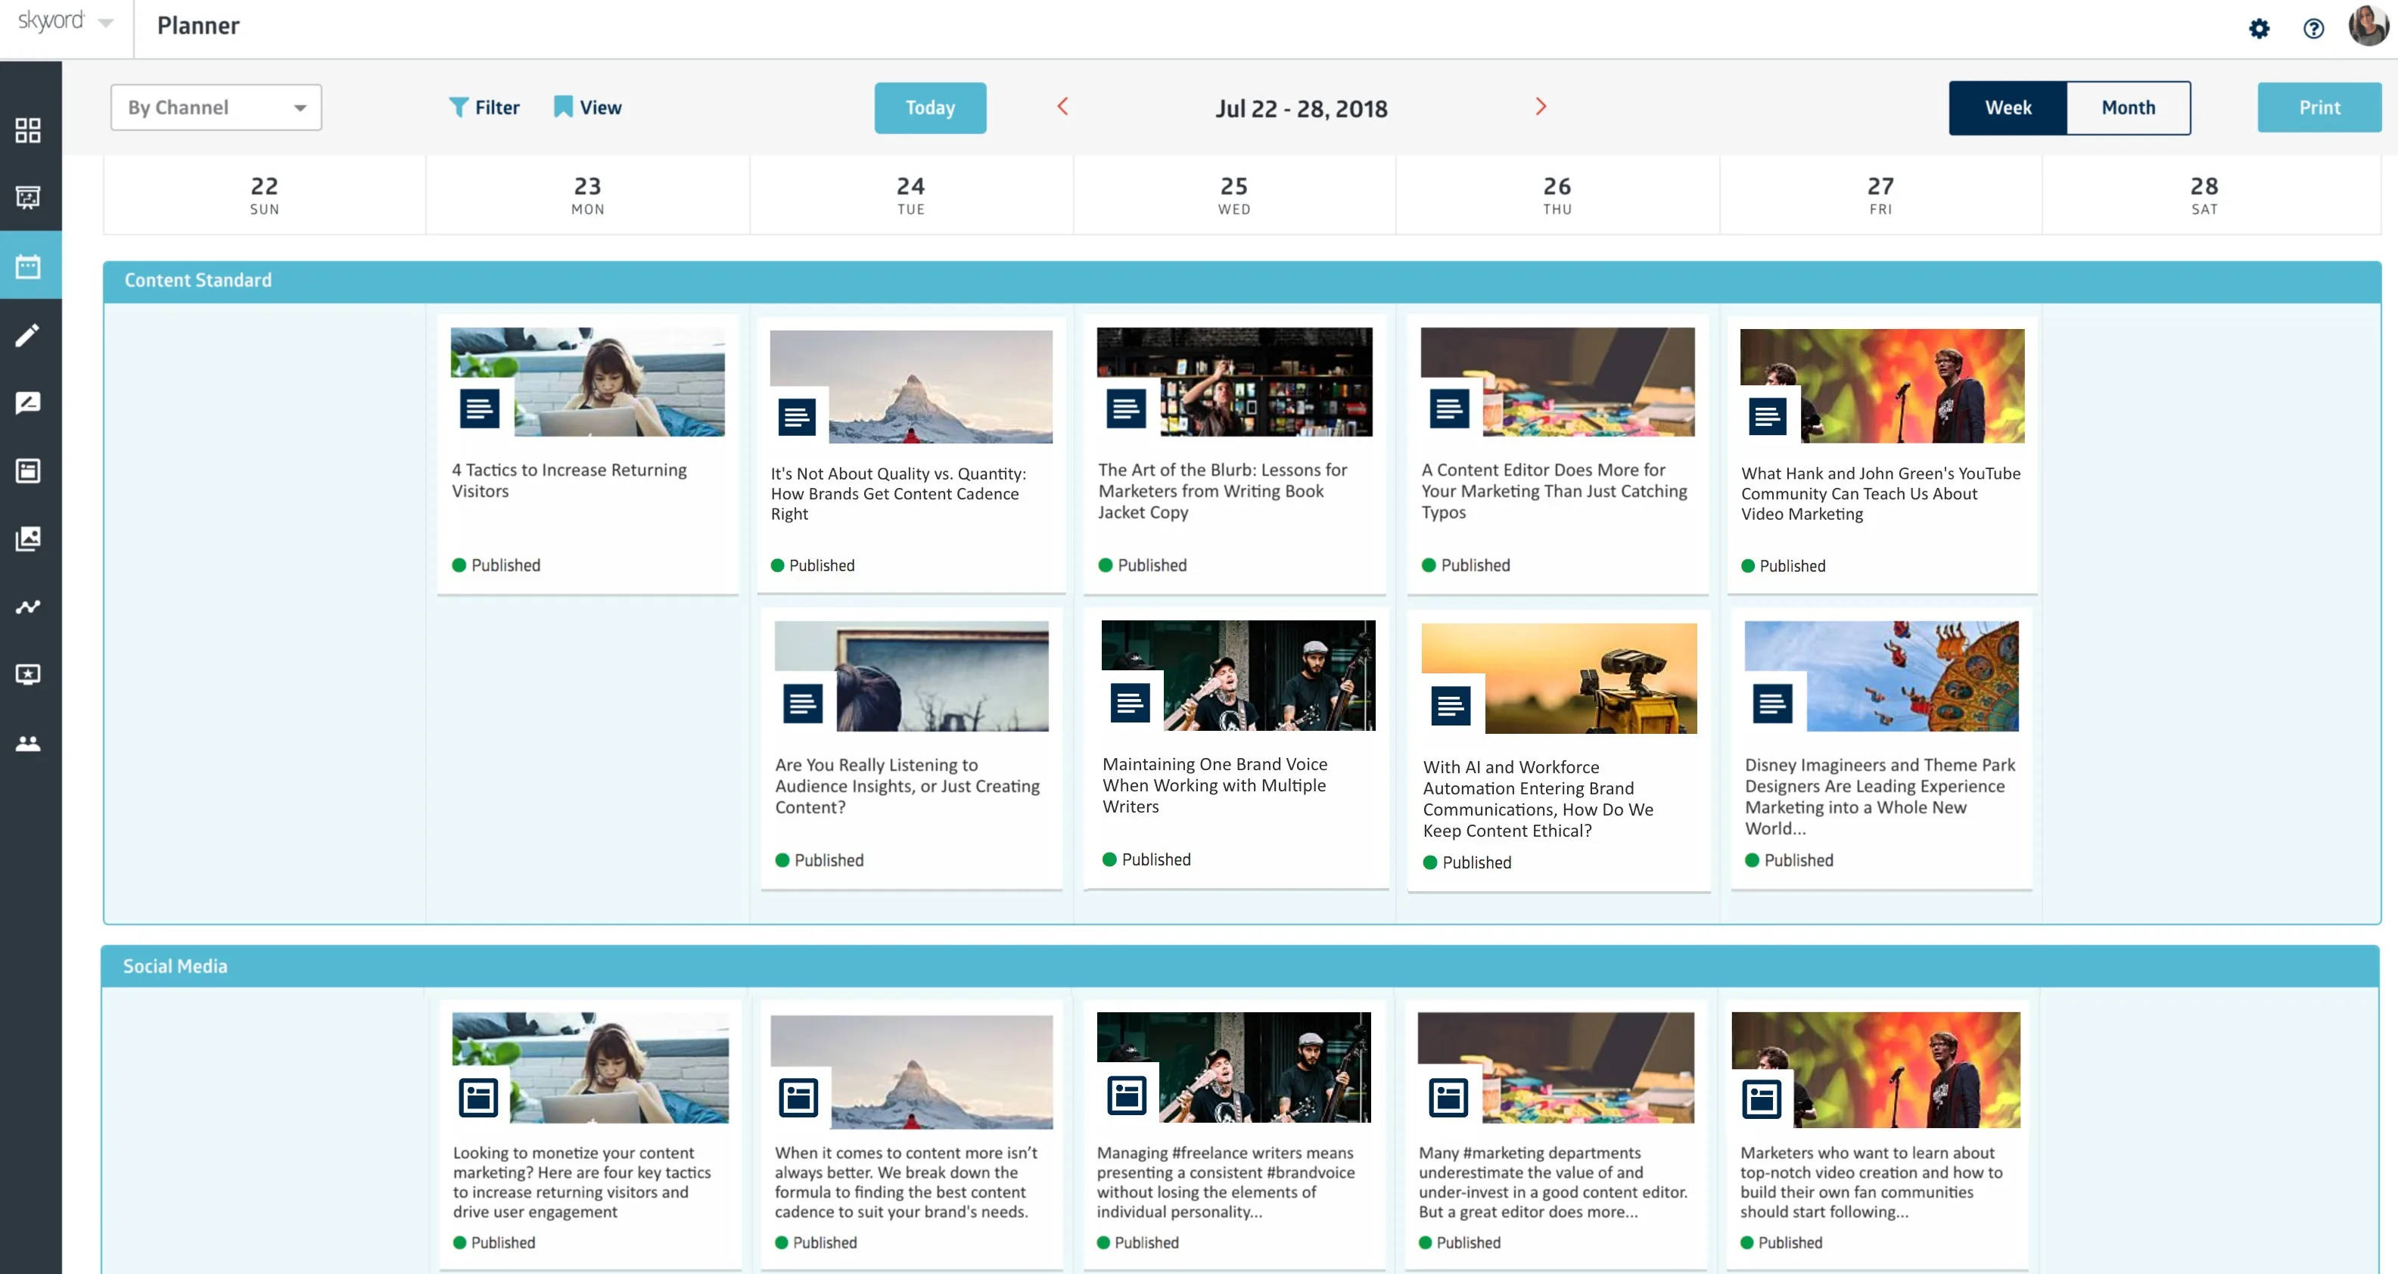The height and width of the screenshot is (1274, 2398).
Task: Open the settings gear icon
Action: click(2260, 29)
